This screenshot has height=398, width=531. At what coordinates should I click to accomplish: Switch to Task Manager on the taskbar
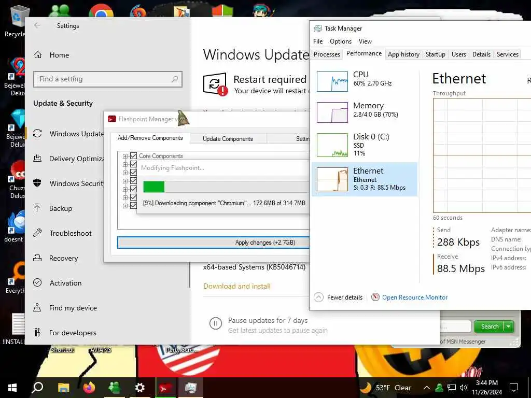[191, 388]
